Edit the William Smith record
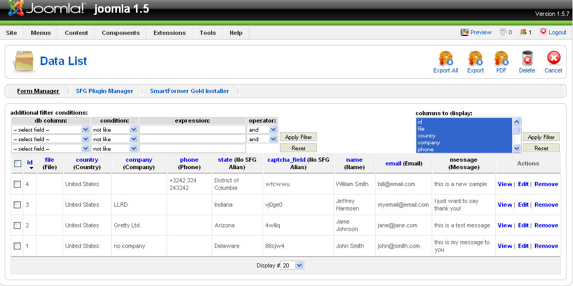This screenshot has height=286, width=573. click(523, 184)
